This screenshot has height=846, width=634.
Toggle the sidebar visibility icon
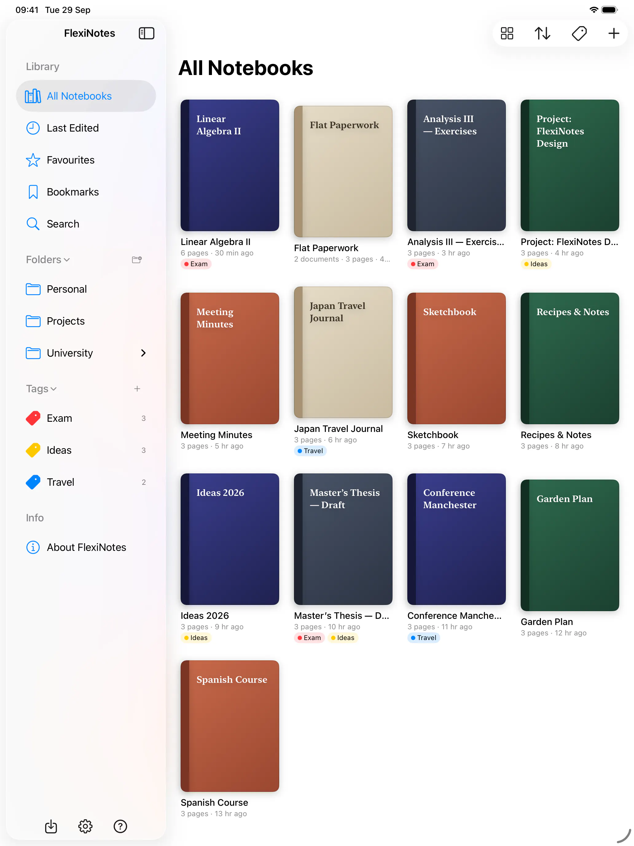146,33
